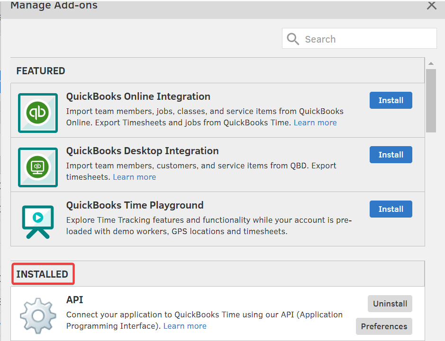This screenshot has width=445, height=341.
Task: Install the QuickBooks Online Integration add-on
Action: pos(391,100)
